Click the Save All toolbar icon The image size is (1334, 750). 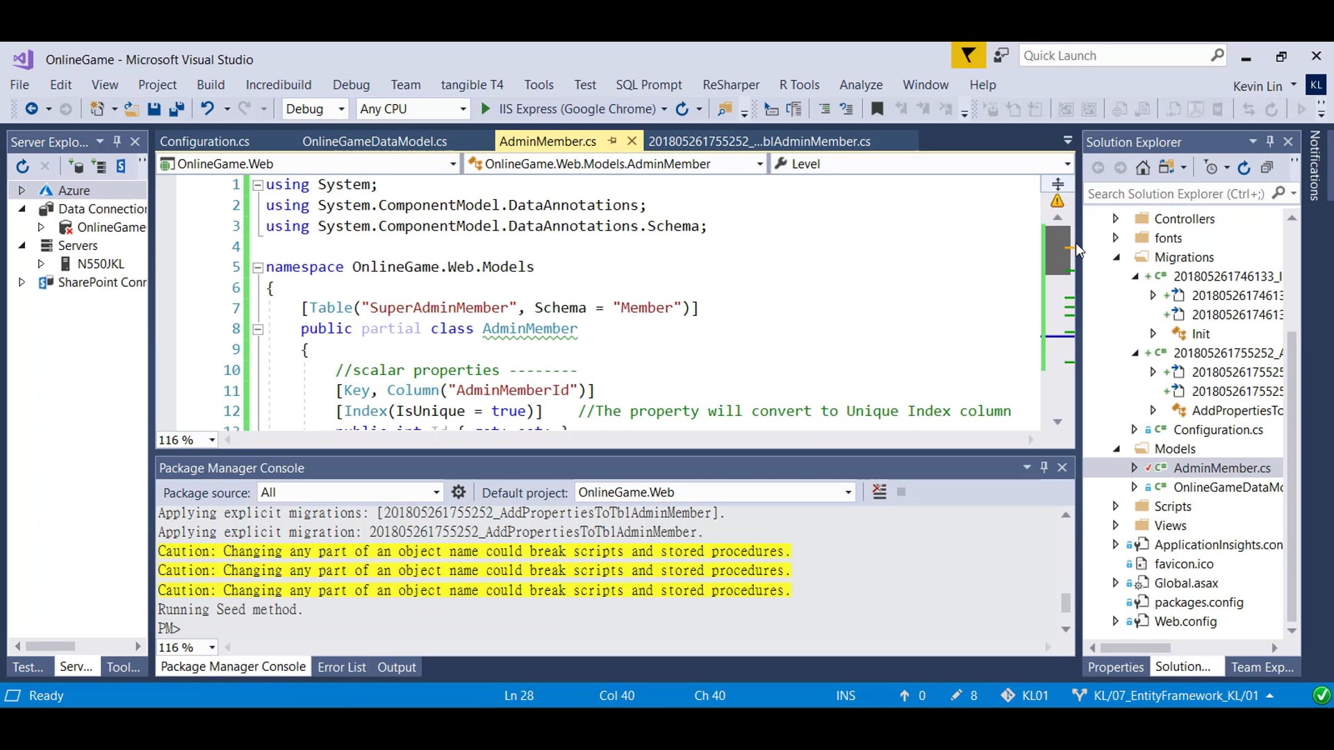(x=176, y=109)
